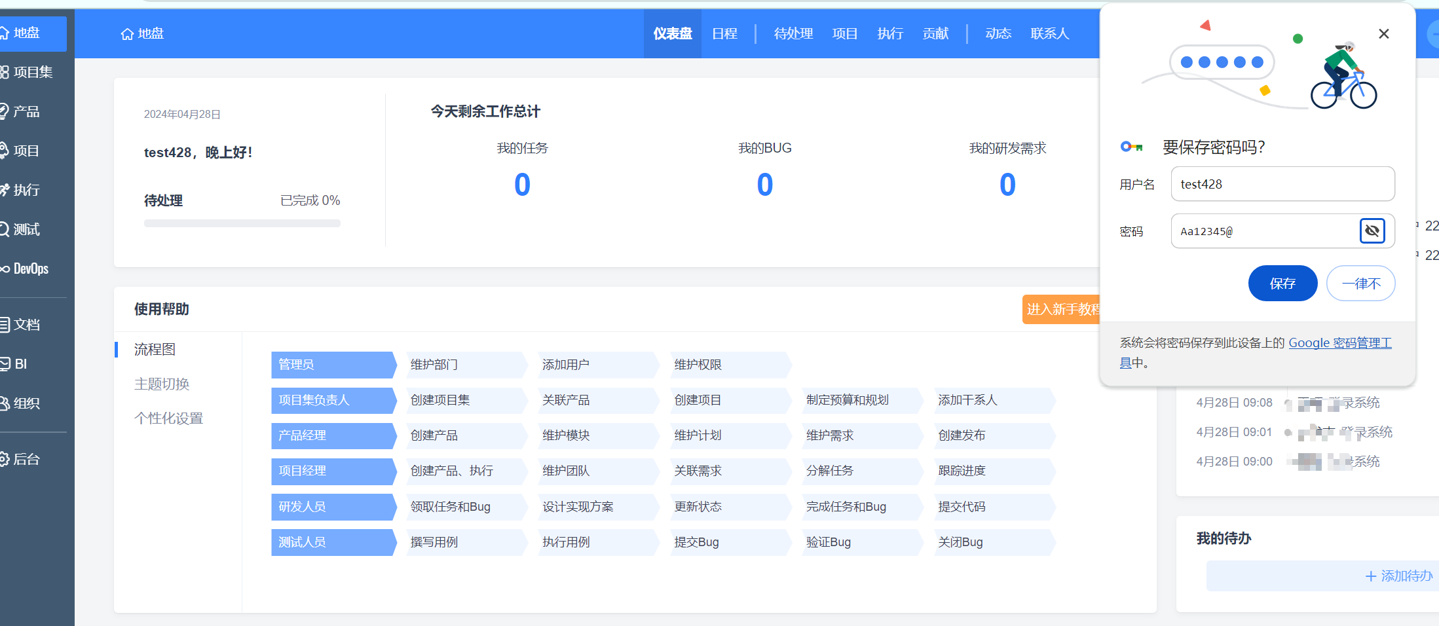Click the 我的BUG count
1439x626 pixels.
coord(765,185)
